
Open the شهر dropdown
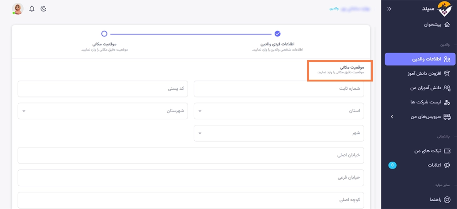279,133
